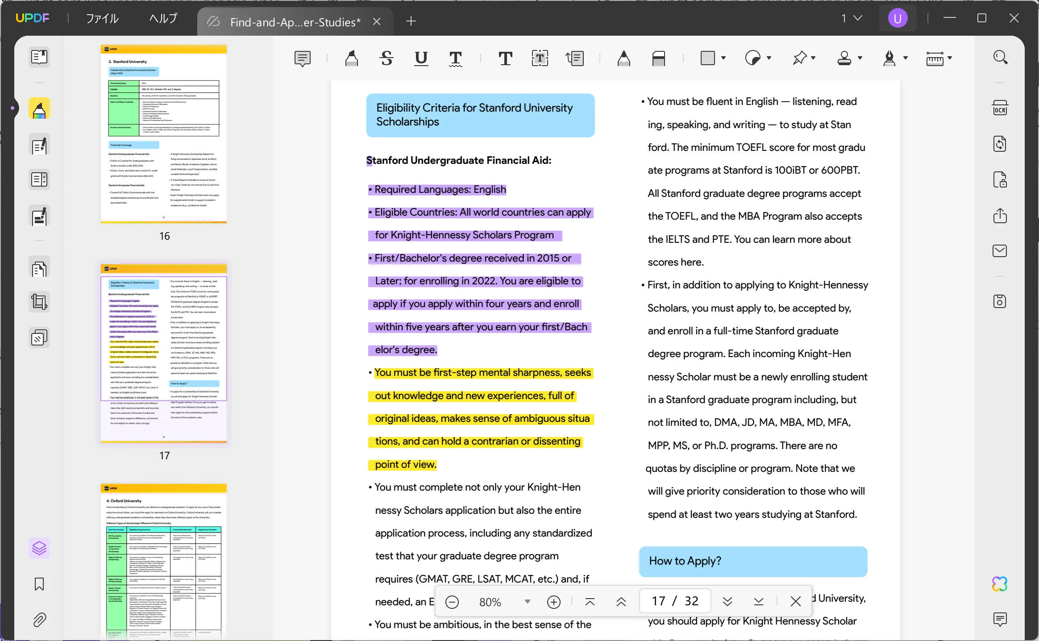Select the Sticky Note tool

[303, 58]
